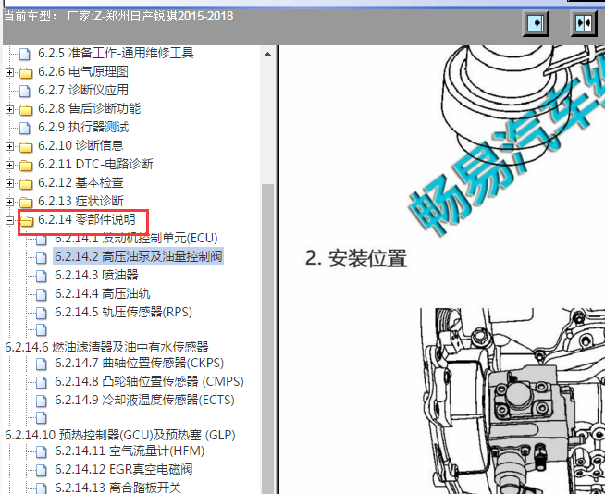Click the double-arrow split panel button

(x=584, y=23)
